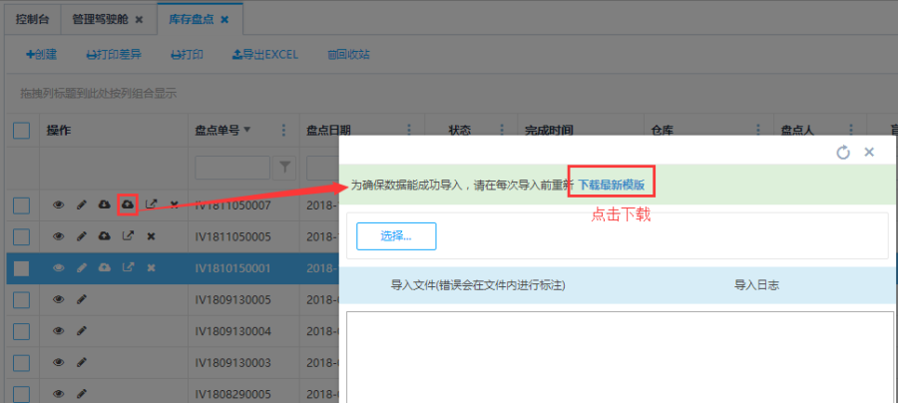Viewport: 898px width, 403px height.
Task: Open column menu dots beside 盘点人
Action: click(850, 131)
